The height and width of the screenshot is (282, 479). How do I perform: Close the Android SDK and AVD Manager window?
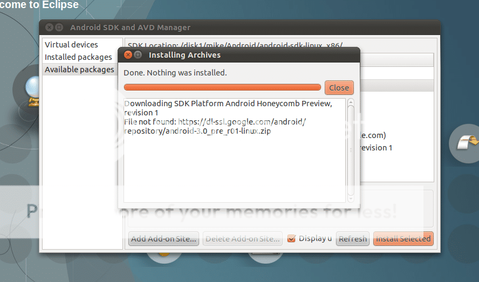click(x=49, y=27)
